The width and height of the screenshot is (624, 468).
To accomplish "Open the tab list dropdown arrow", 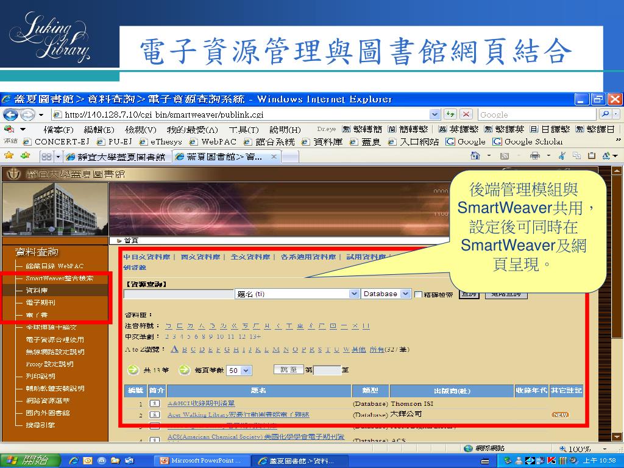I will [58, 157].
